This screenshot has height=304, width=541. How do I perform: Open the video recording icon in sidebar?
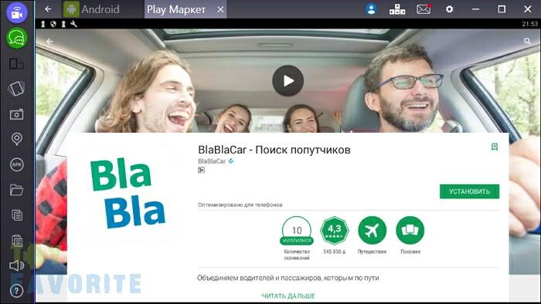pyautogui.click(x=16, y=12)
